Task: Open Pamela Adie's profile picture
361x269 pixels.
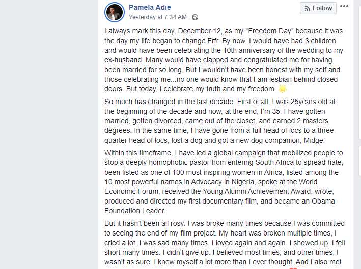Action: pyautogui.click(x=115, y=12)
